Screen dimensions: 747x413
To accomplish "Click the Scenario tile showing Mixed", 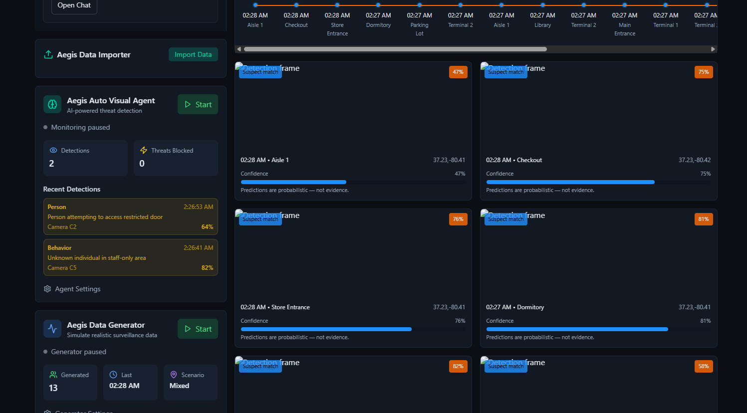I will 191,383.
